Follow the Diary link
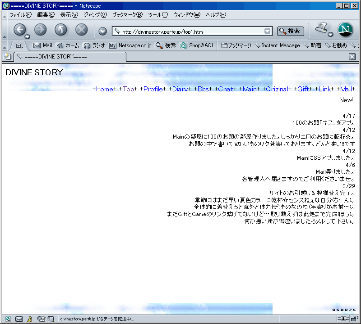The height and width of the screenshot is (324, 361). [180, 89]
